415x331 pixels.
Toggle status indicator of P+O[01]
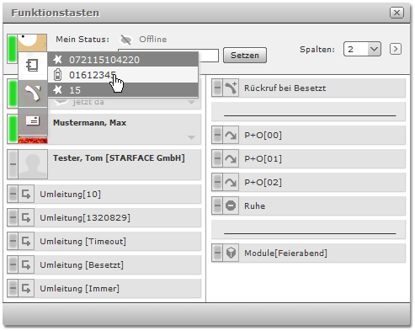pyautogui.click(x=217, y=158)
